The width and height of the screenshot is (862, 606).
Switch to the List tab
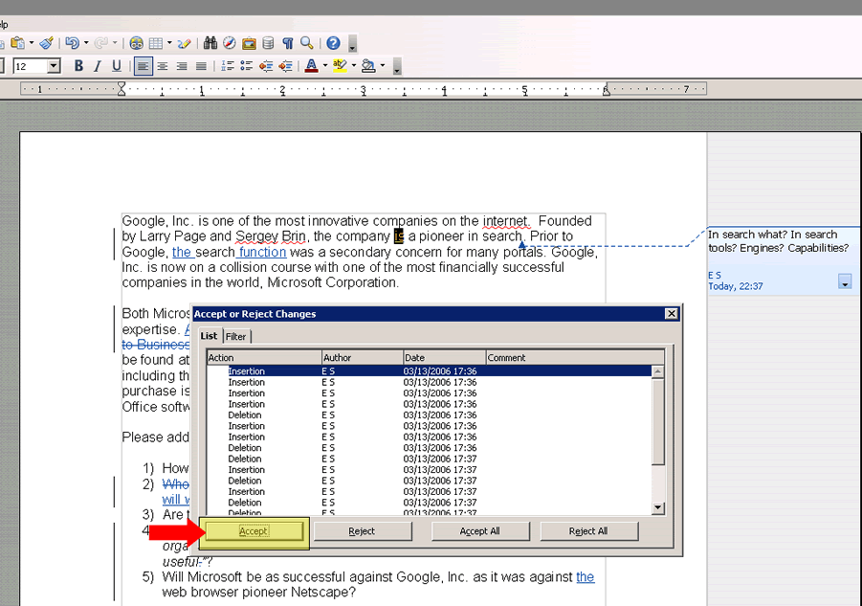pos(209,336)
